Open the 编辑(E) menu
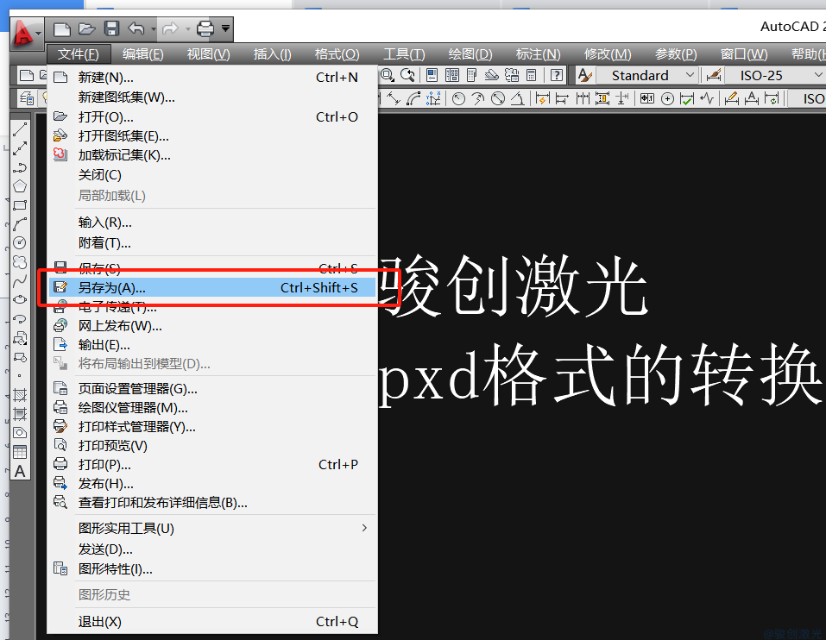The height and width of the screenshot is (640, 826). [x=142, y=54]
